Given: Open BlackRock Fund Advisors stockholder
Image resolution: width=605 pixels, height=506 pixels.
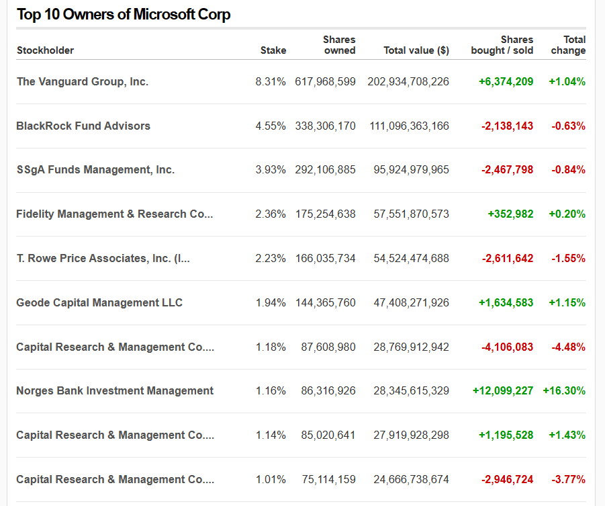Looking at the screenshot, I should click(x=83, y=126).
